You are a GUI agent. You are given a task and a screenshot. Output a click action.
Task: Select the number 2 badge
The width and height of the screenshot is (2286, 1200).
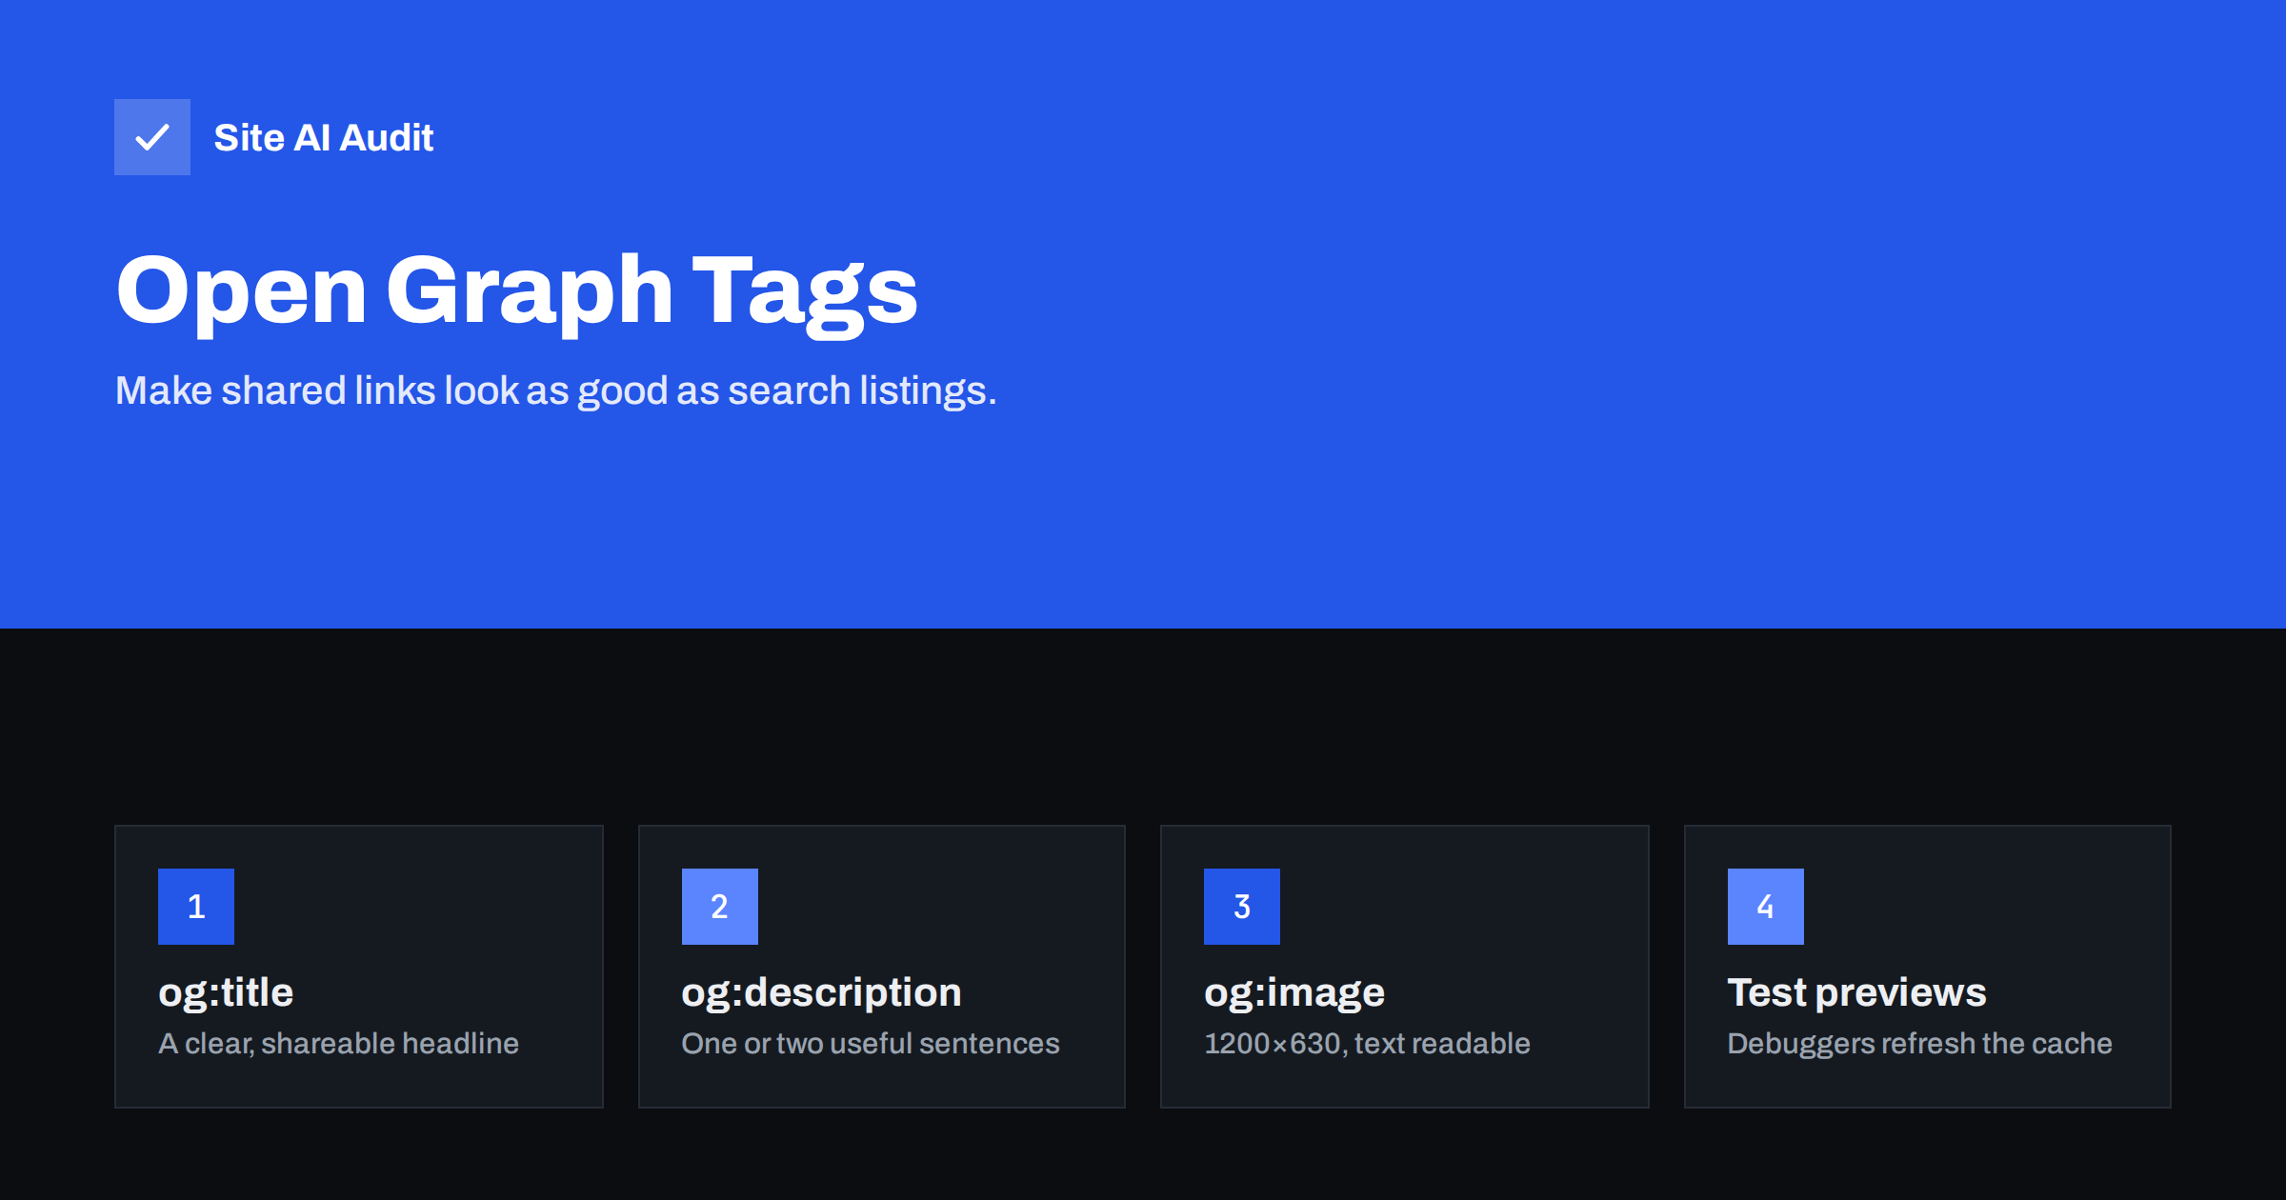coord(720,907)
